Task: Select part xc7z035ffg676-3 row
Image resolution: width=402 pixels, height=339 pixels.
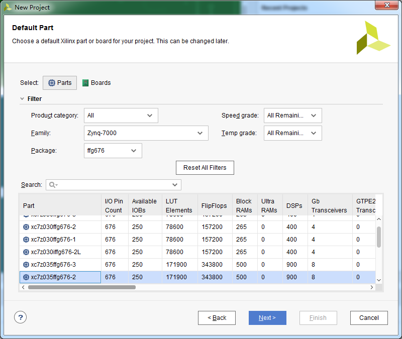Action: pos(197,265)
